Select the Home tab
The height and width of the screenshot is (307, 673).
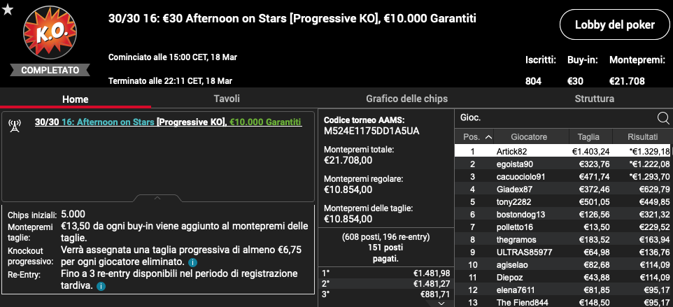(x=76, y=99)
